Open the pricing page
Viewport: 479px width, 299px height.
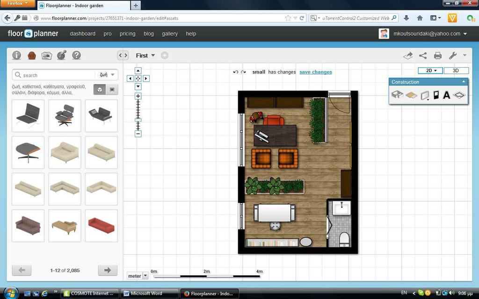(127, 34)
